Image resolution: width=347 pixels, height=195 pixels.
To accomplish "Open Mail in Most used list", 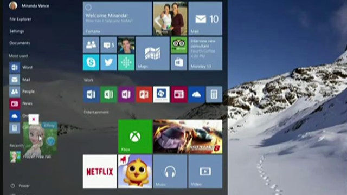I will (20, 80).
